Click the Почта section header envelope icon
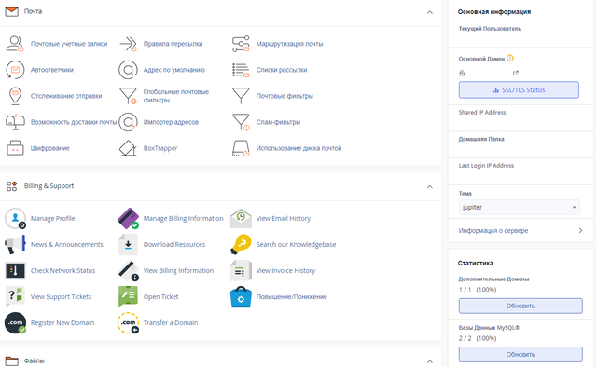This screenshot has width=597, height=367. click(x=12, y=12)
